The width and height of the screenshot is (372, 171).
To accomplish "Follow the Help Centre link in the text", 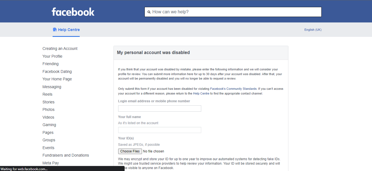I will 201,93.
